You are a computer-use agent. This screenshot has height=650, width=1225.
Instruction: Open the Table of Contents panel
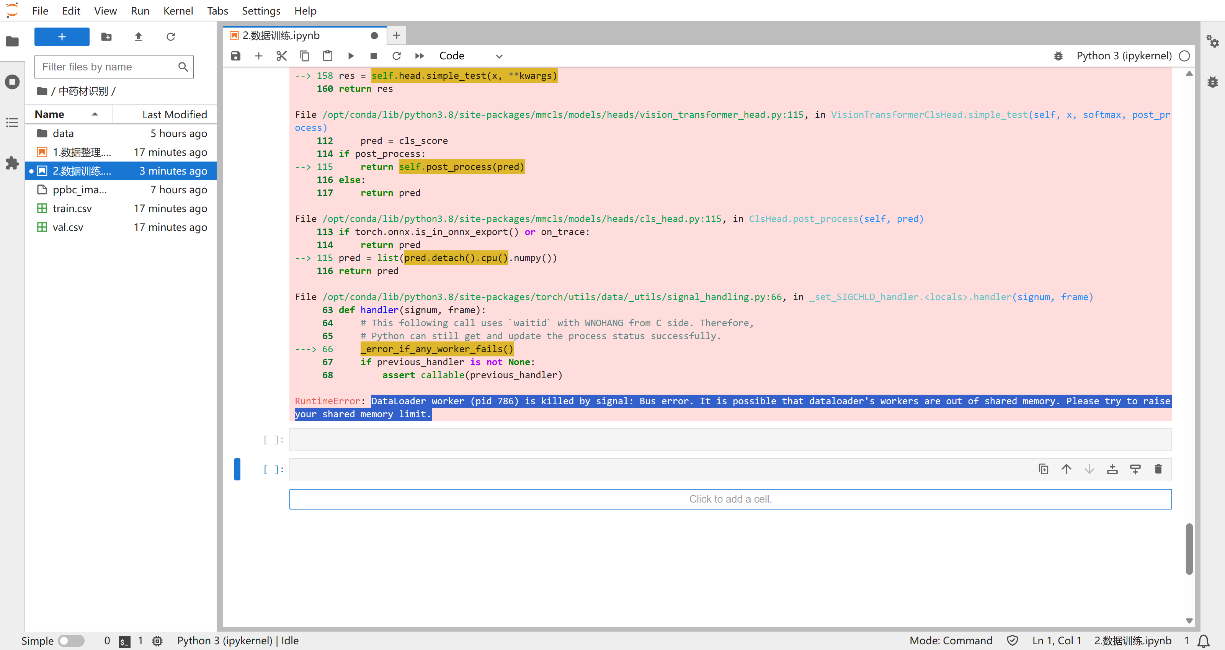(x=12, y=122)
